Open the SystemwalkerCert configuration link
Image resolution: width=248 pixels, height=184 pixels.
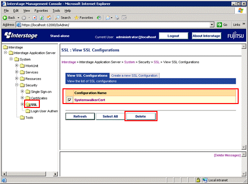[x=90, y=100]
